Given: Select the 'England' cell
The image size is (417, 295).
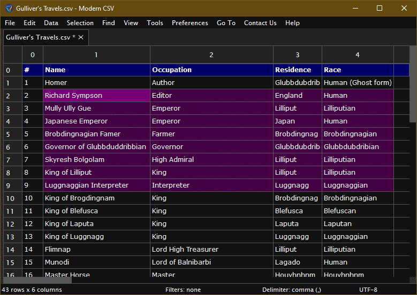Looking at the screenshot, I should (298, 95).
